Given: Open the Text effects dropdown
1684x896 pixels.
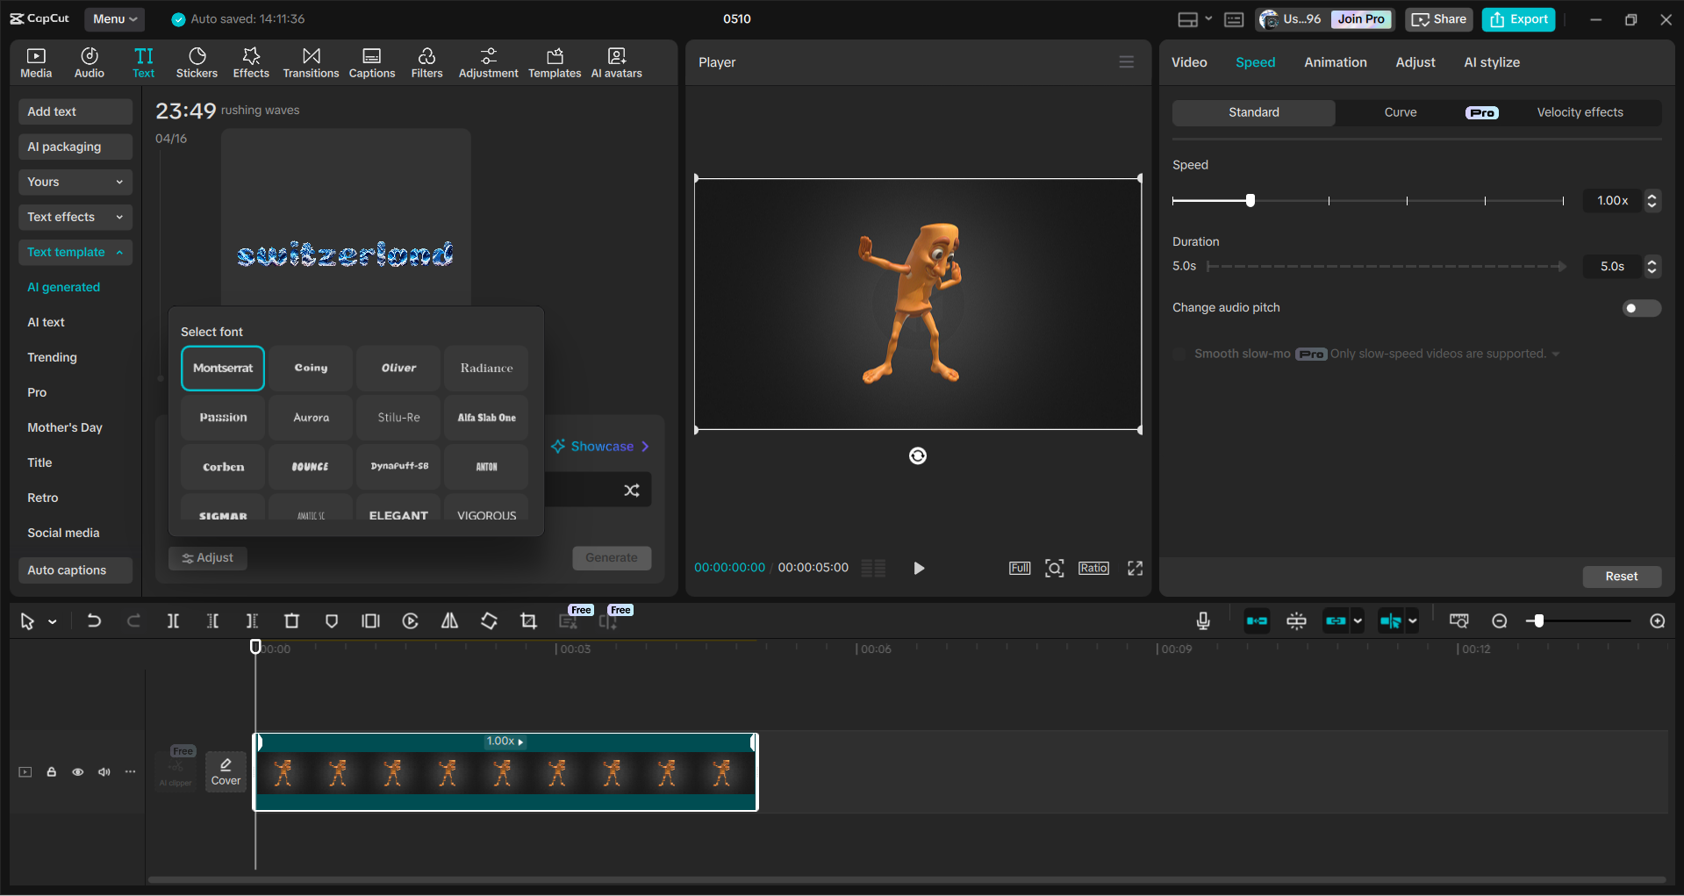Looking at the screenshot, I should click(75, 217).
